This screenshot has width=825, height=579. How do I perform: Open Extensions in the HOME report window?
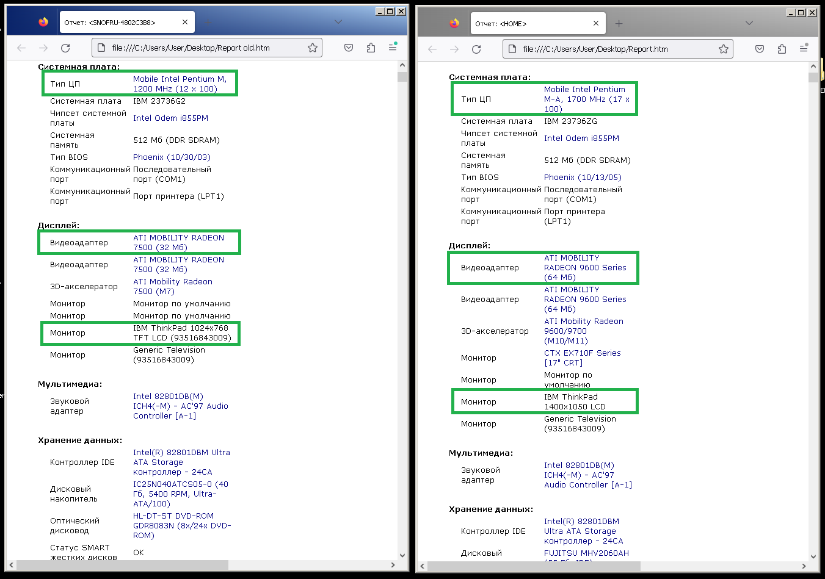coord(782,49)
